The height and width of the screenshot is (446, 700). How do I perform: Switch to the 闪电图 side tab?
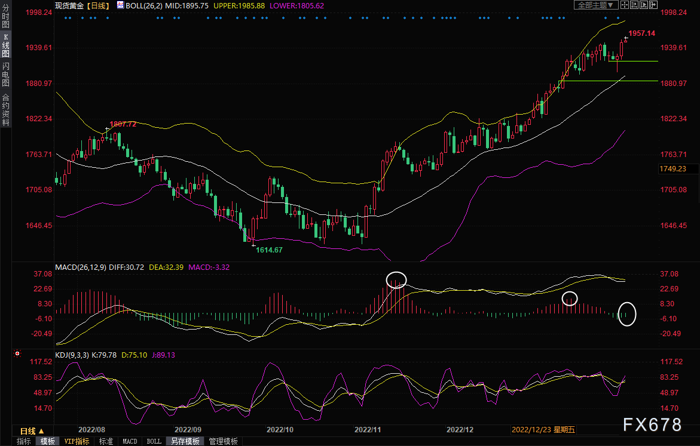tap(5, 74)
